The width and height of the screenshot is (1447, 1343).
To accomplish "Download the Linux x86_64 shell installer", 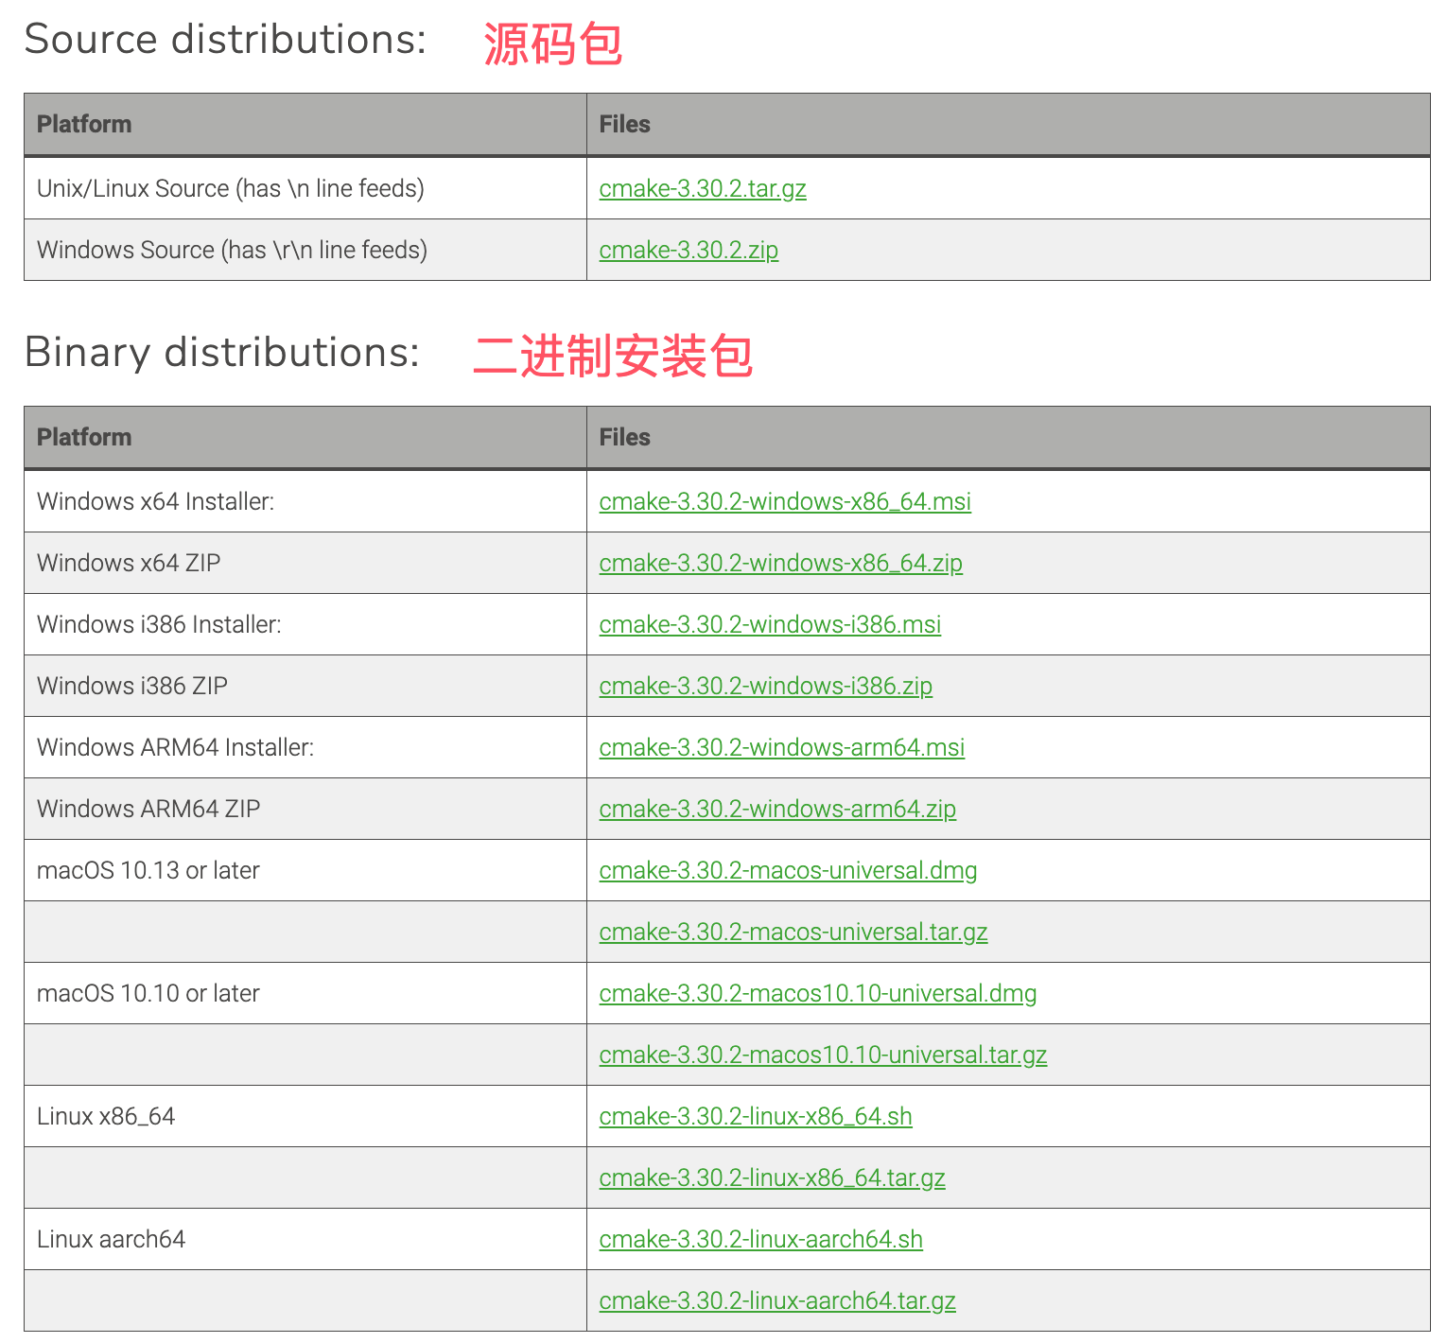I will click(755, 1116).
